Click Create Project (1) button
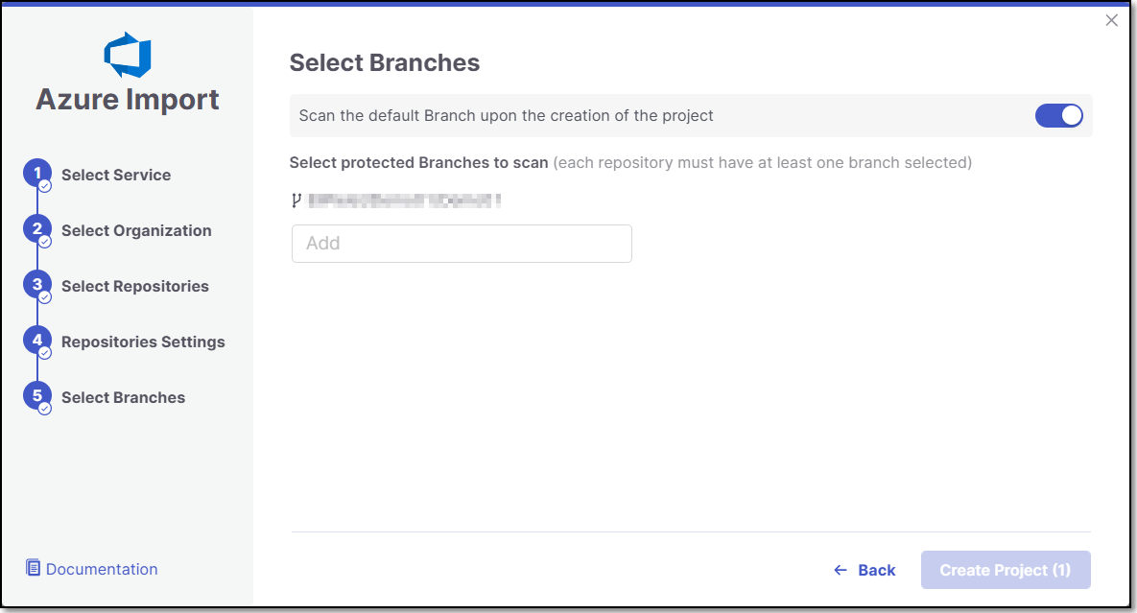 pyautogui.click(x=1006, y=570)
